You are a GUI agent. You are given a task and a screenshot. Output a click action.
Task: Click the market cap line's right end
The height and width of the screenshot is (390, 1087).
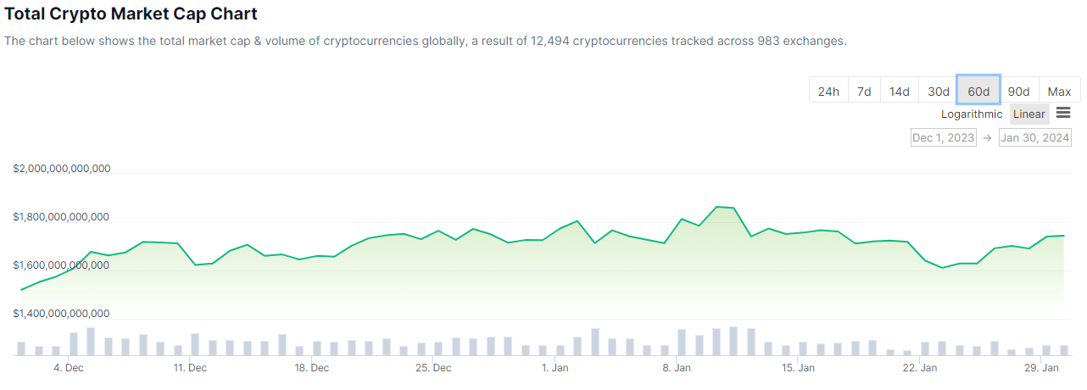pyautogui.click(x=1063, y=236)
